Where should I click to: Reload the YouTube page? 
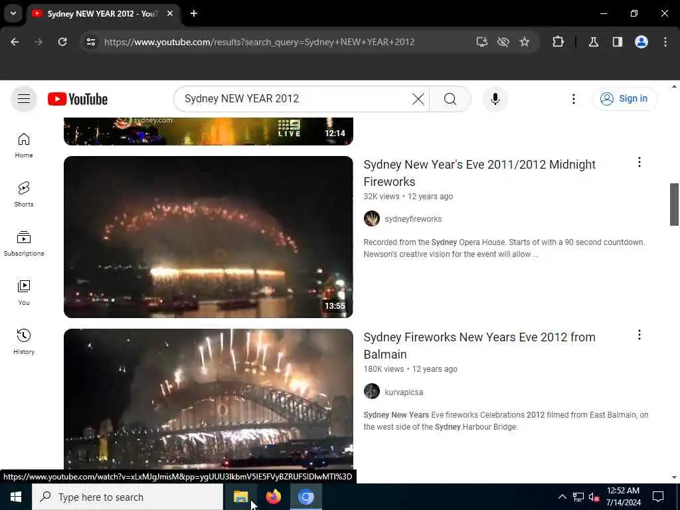[x=62, y=42]
